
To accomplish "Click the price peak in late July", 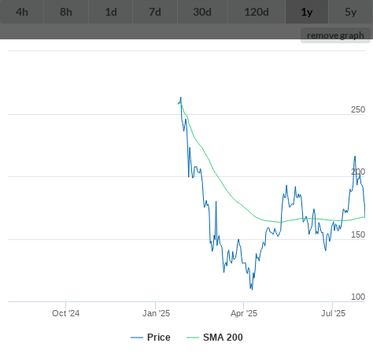I will (355, 157).
